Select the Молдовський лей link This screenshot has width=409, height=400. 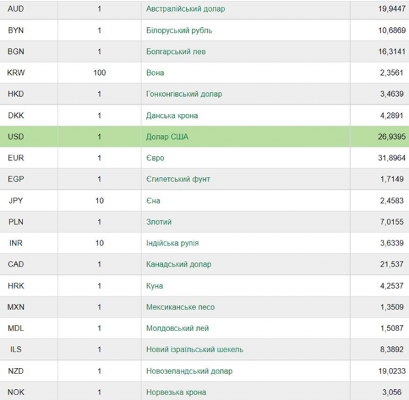click(177, 328)
